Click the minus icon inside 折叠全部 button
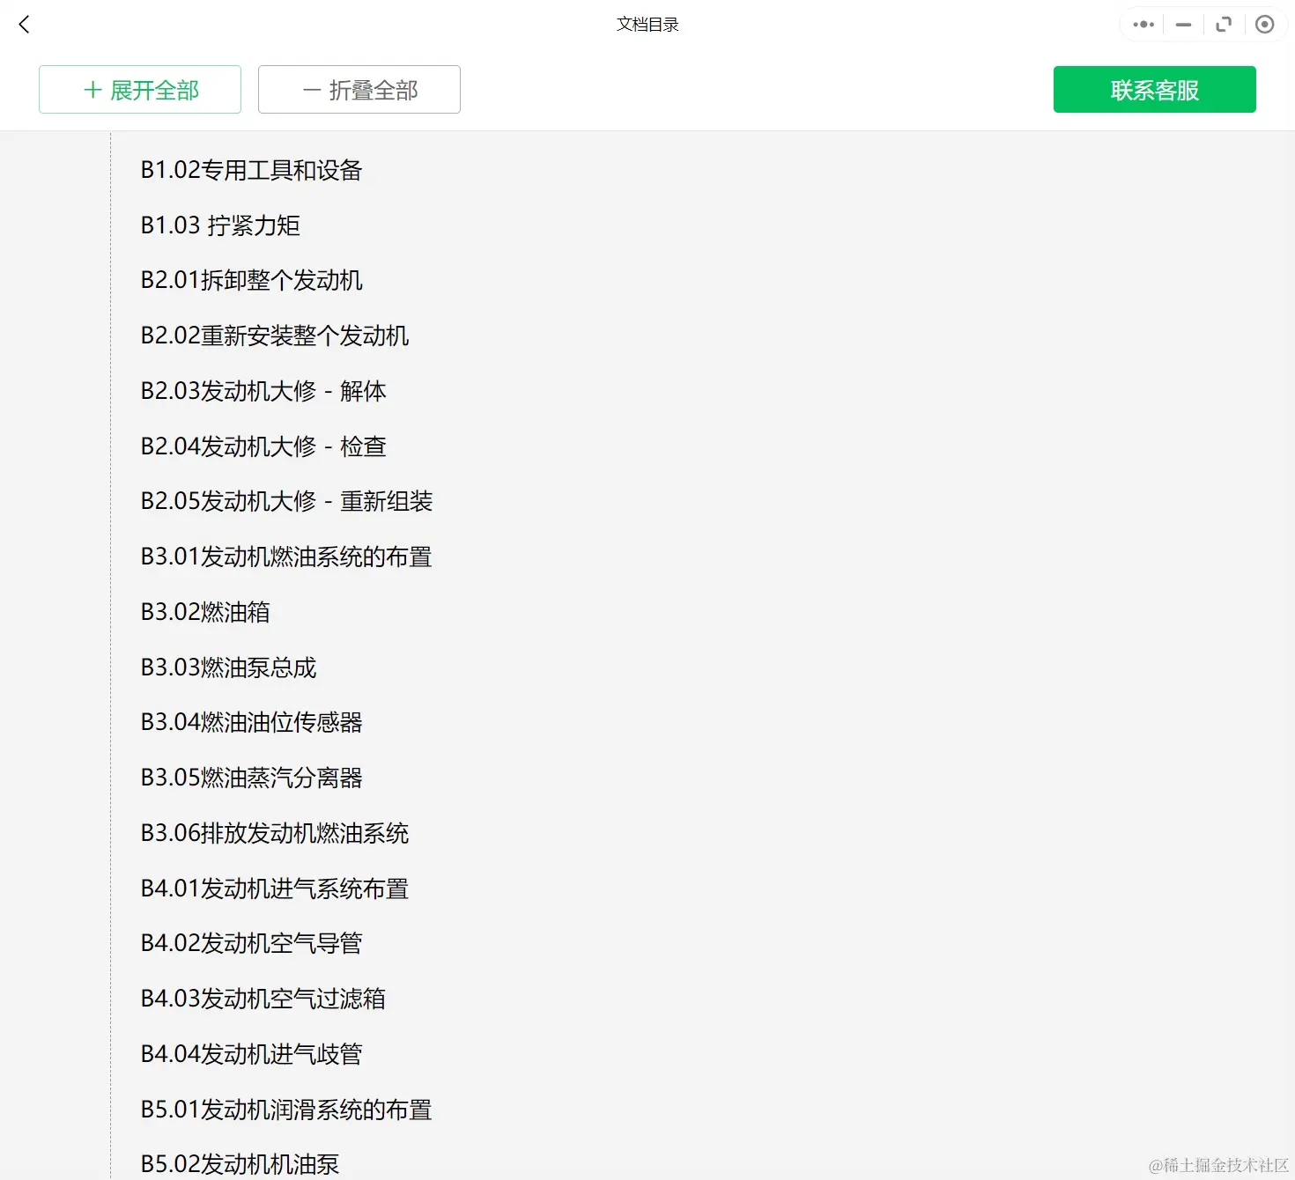The image size is (1295, 1180). (310, 89)
